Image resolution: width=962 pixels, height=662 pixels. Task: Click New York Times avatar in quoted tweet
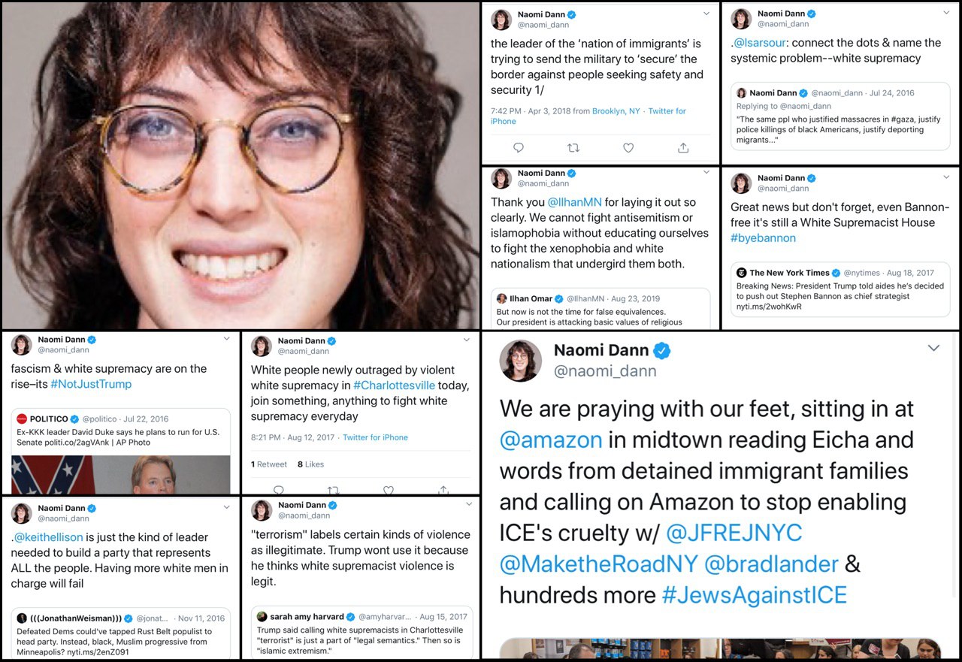(741, 273)
